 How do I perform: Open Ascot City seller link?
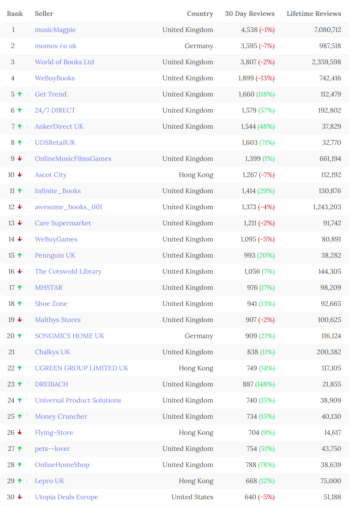[x=51, y=175]
